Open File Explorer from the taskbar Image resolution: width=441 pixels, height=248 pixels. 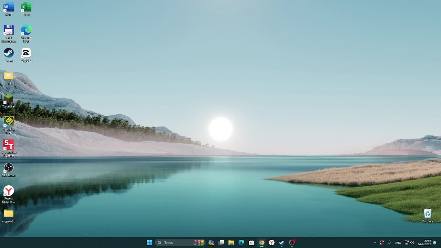(x=231, y=242)
